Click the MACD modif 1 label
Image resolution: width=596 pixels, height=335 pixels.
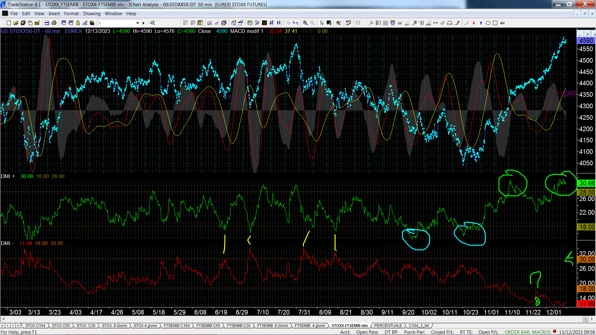pyautogui.click(x=246, y=31)
